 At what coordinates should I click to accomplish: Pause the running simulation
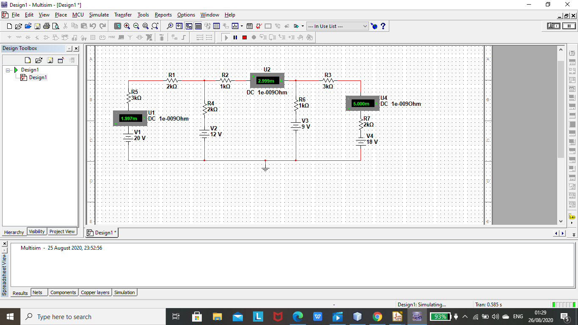235,38
